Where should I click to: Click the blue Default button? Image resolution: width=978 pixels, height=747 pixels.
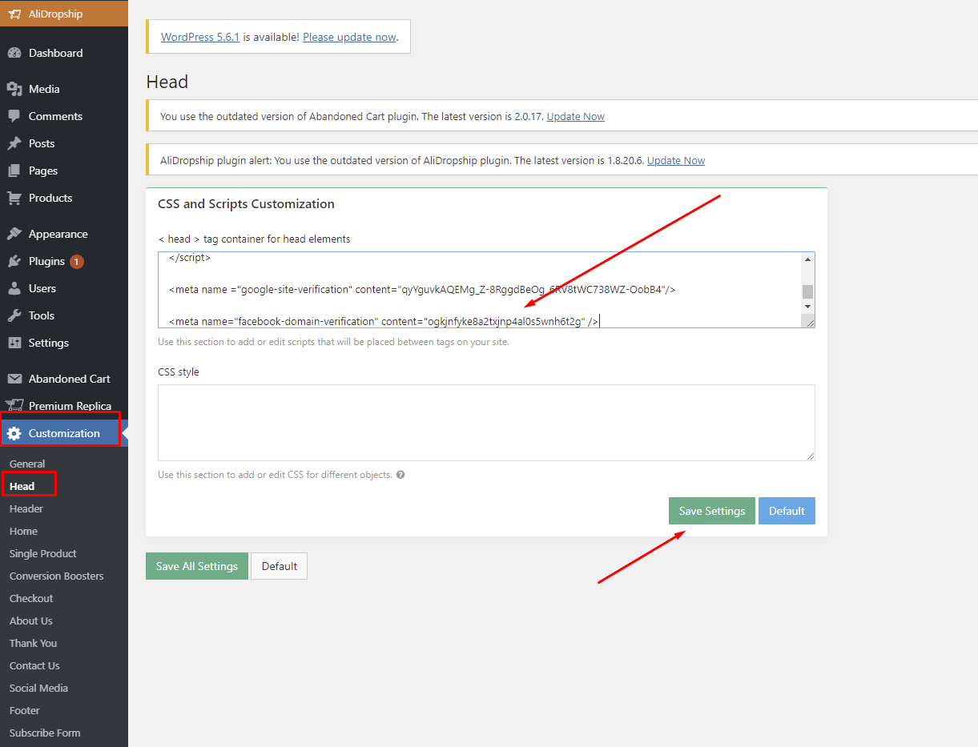tap(787, 511)
